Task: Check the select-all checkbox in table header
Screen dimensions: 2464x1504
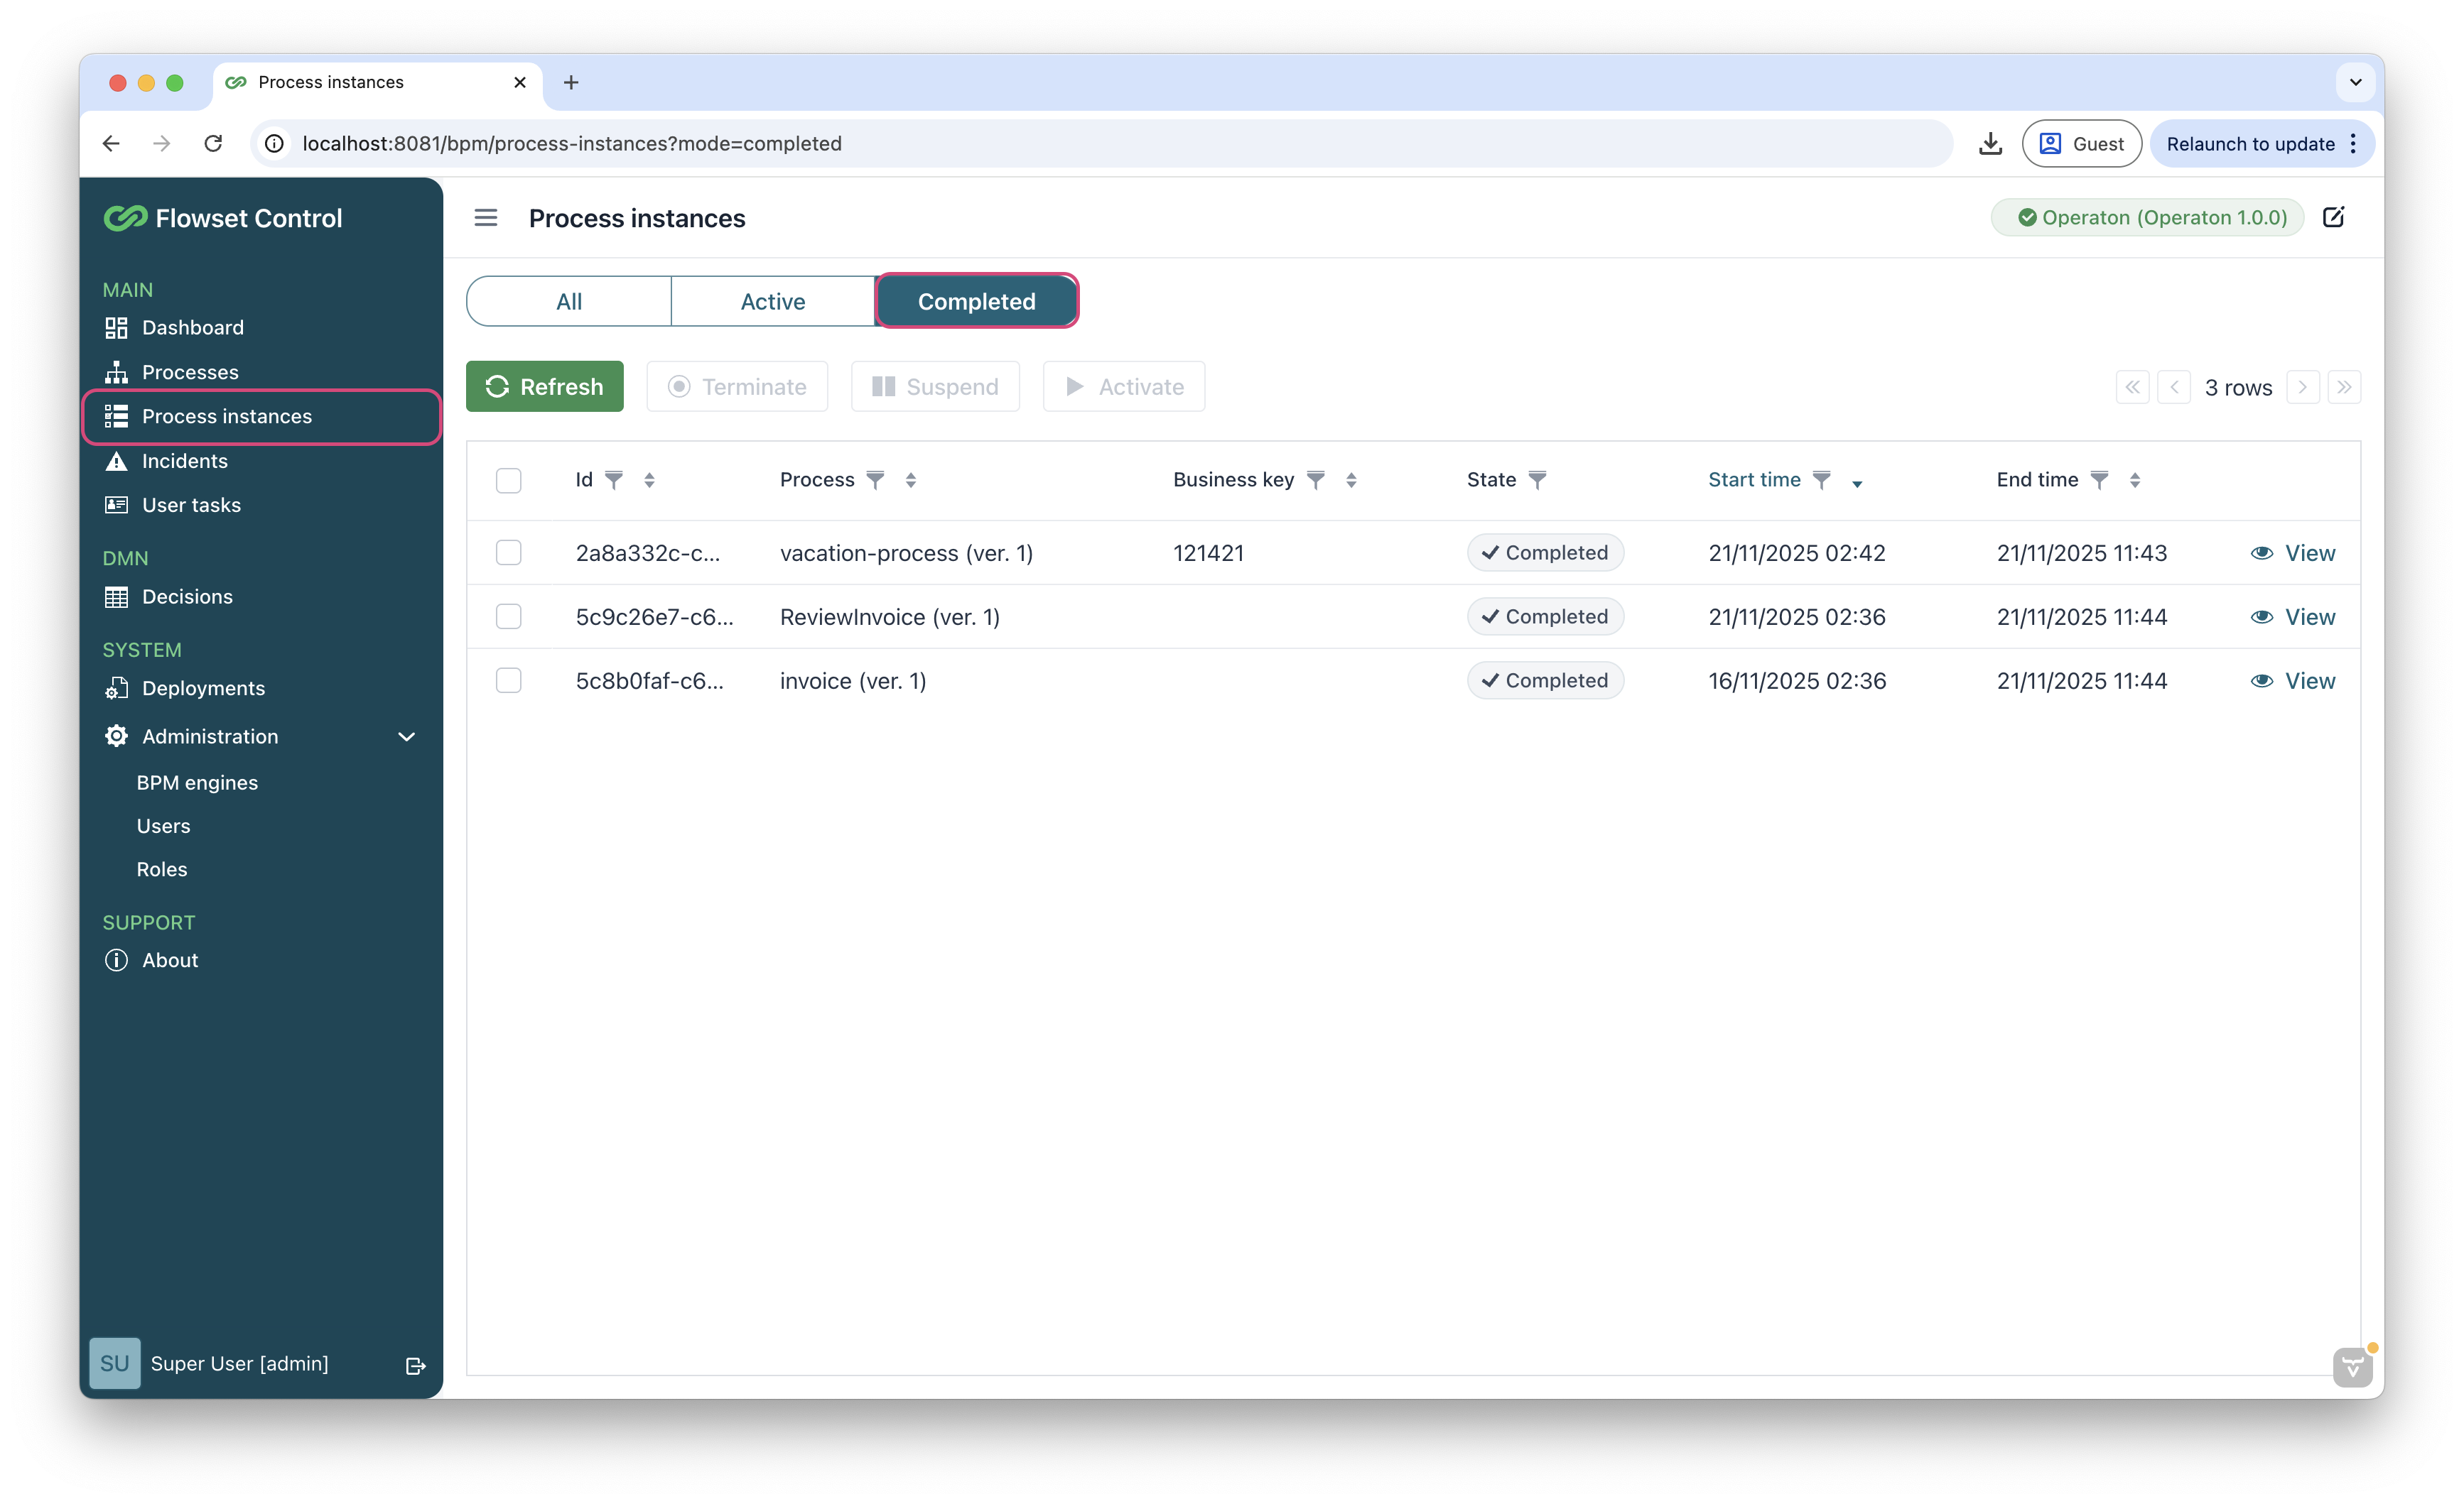Action: click(508, 481)
